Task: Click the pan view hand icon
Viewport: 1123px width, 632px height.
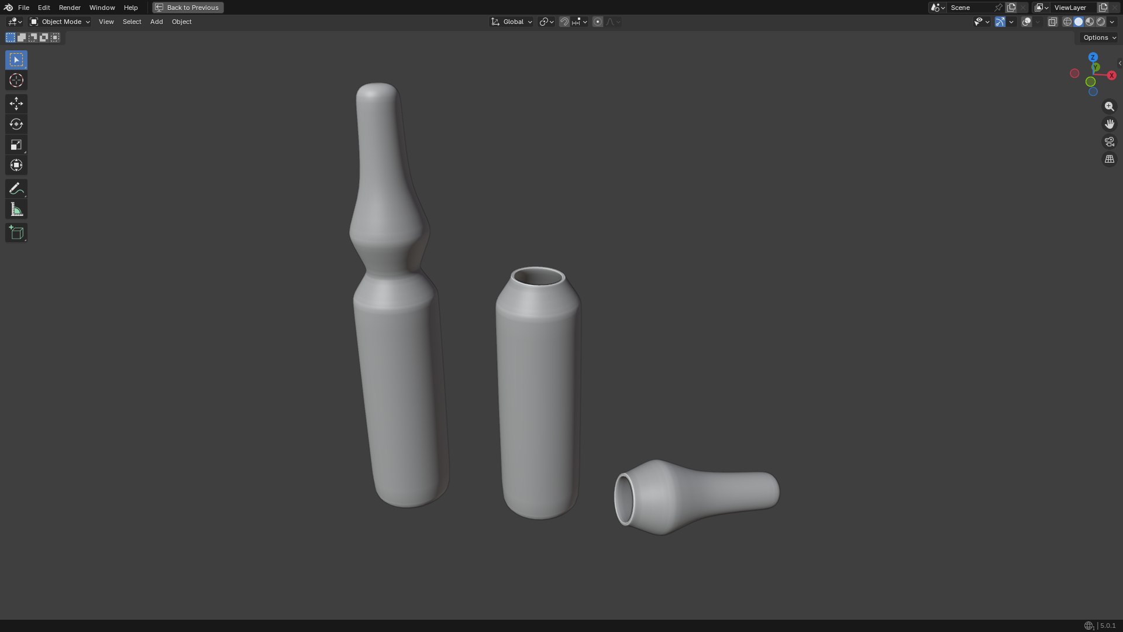Action: [x=1109, y=124]
